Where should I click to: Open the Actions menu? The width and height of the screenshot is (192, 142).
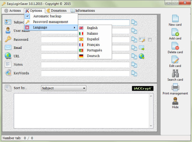12,11
